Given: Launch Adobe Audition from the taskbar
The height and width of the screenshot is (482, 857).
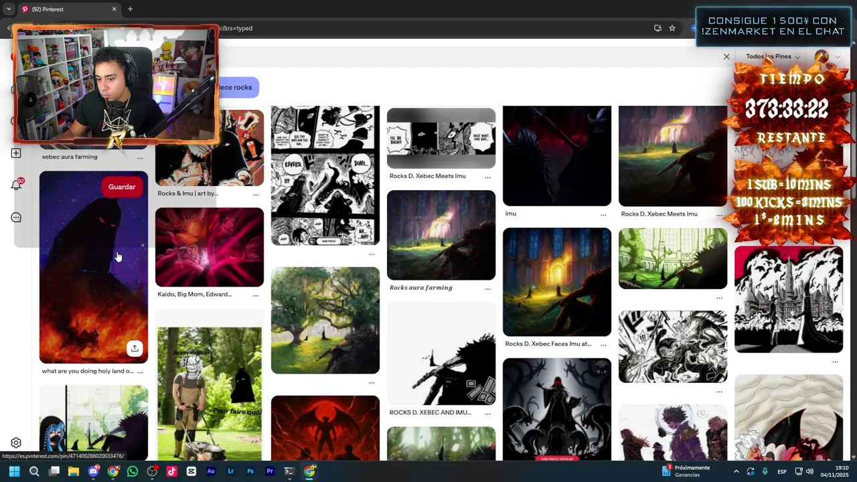Looking at the screenshot, I should coord(211,471).
